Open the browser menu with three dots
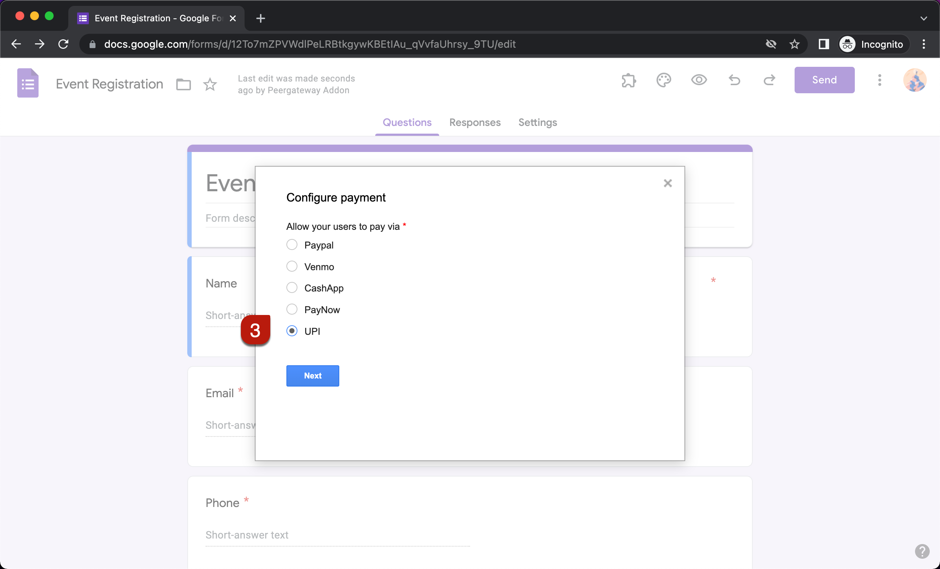The width and height of the screenshot is (940, 569). pos(924,44)
